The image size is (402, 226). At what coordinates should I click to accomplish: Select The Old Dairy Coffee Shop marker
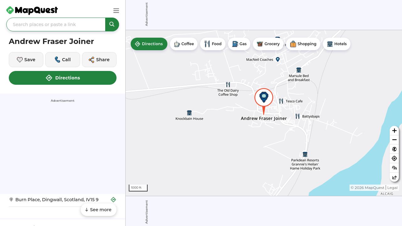click(x=228, y=84)
